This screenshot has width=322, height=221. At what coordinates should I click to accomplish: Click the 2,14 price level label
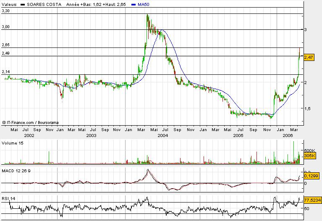[x=5, y=72]
